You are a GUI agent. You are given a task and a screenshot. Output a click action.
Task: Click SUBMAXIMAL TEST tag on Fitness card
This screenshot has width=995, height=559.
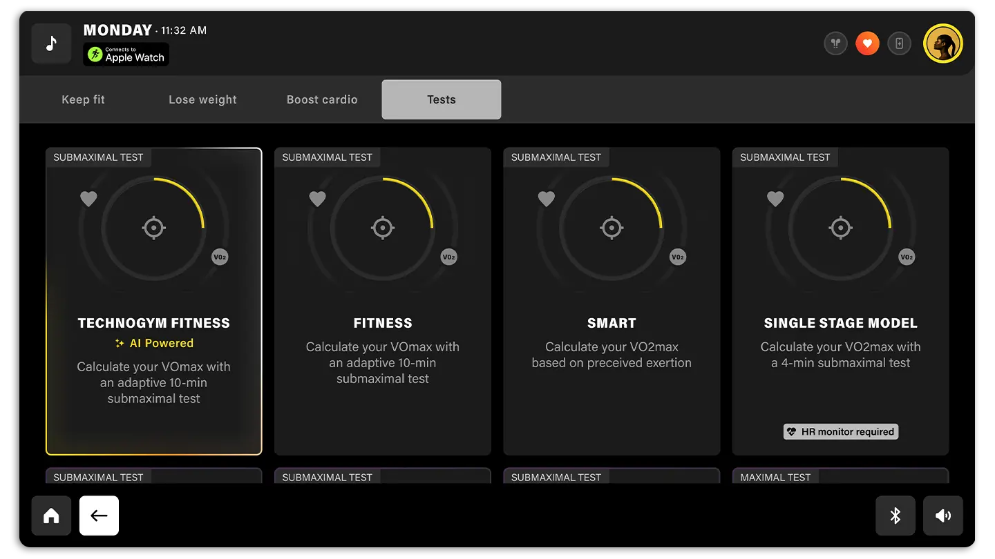coord(327,157)
